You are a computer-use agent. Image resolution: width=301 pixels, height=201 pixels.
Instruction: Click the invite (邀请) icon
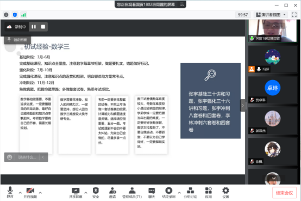pyautogui.click(x=112, y=192)
